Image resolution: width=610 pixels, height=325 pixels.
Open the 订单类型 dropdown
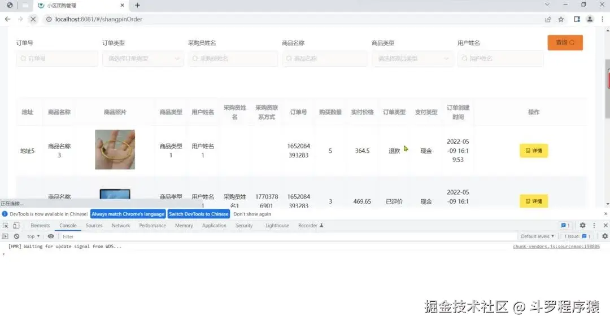tap(143, 58)
